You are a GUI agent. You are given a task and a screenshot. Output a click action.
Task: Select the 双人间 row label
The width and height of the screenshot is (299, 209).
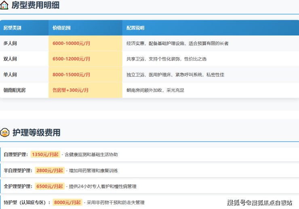tap(10, 59)
